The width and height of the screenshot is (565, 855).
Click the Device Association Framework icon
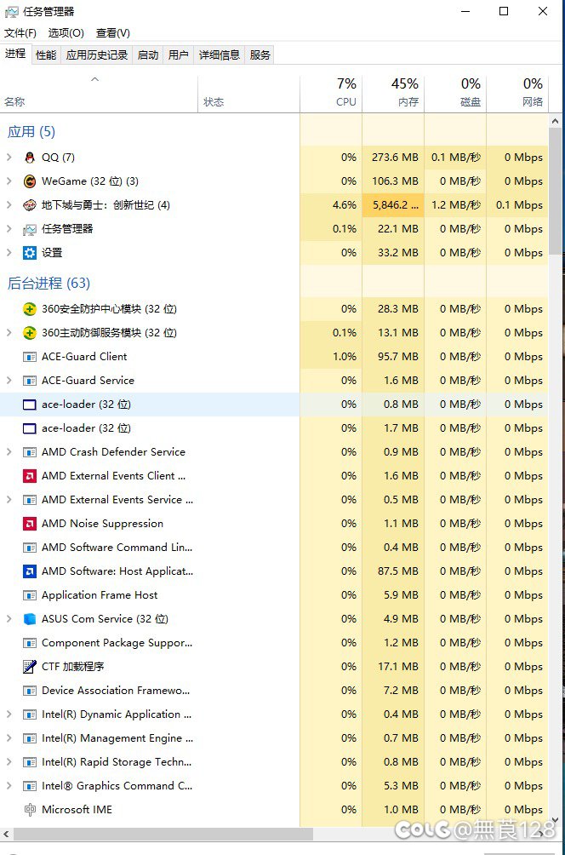point(30,691)
